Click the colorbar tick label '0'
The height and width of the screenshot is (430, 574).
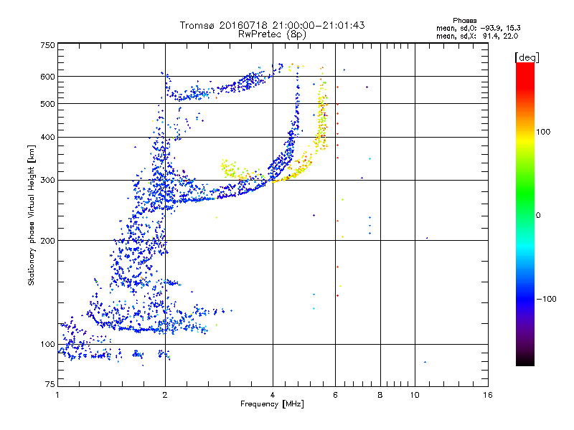coord(538,216)
